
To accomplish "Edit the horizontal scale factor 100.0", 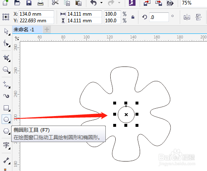I will pos(112,14).
